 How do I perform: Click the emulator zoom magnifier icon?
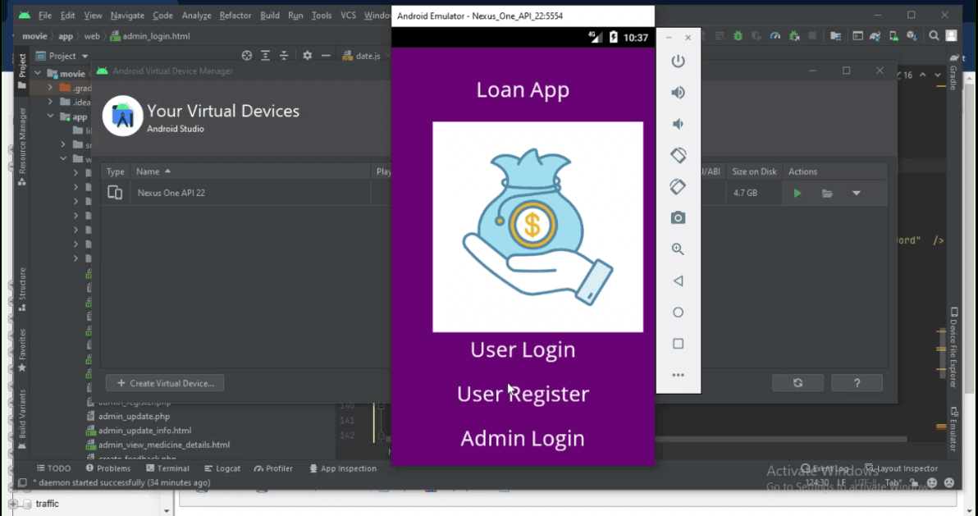pos(678,249)
